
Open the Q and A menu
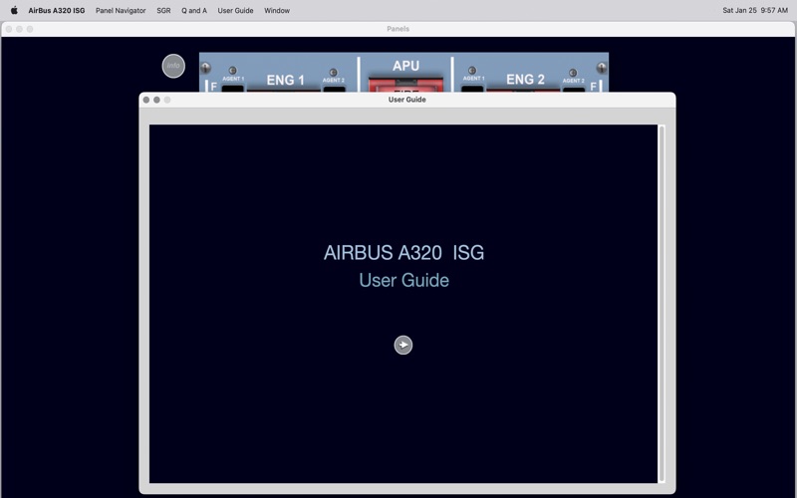(194, 10)
